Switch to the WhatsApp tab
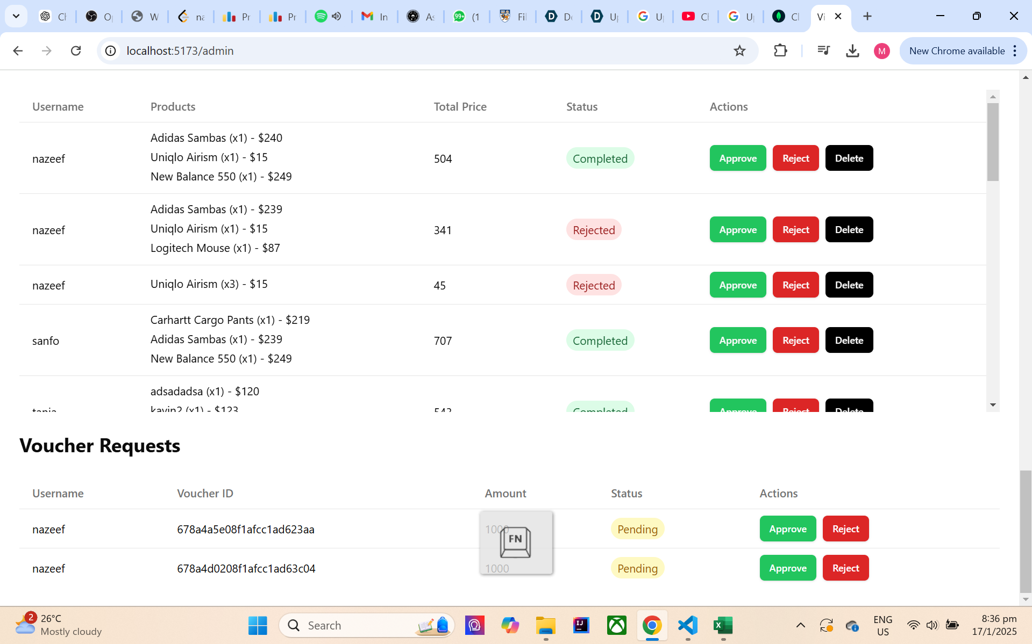 point(466,16)
